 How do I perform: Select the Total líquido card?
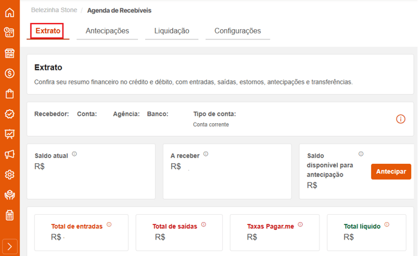366,232
